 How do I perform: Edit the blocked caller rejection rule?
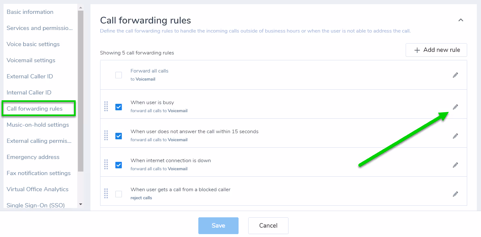tap(455, 194)
